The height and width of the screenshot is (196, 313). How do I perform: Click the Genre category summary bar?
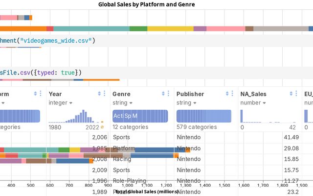point(140,116)
